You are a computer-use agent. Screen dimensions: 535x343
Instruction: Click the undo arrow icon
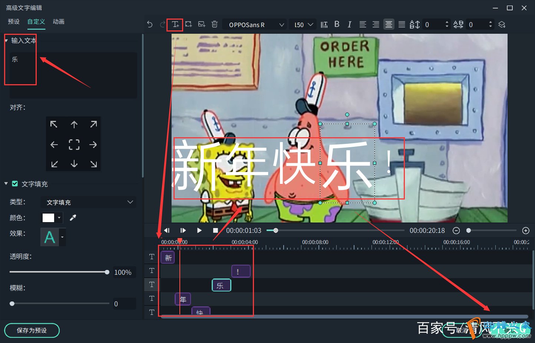pyautogui.click(x=150, y=24)
